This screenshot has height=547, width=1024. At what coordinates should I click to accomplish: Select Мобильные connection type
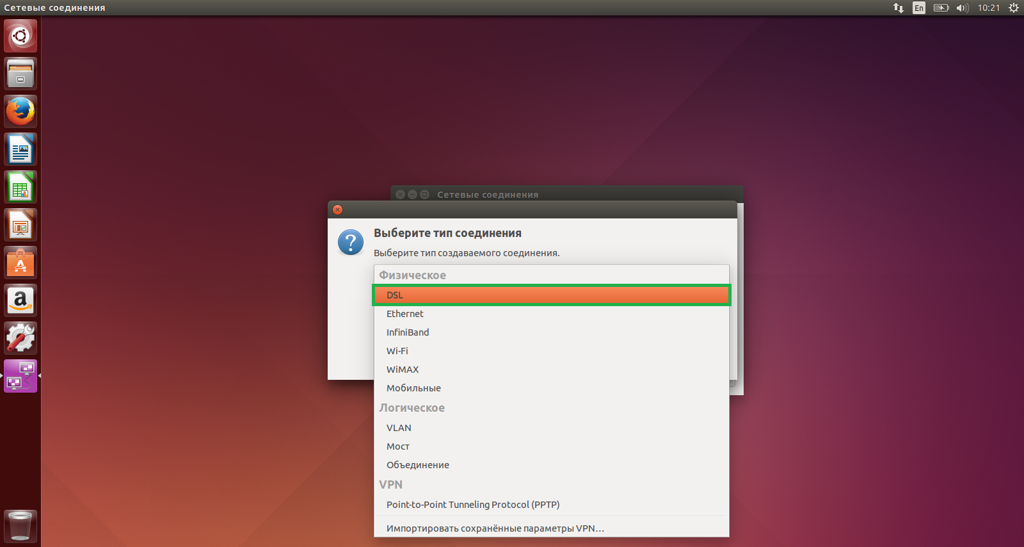(x=552, y=388)
